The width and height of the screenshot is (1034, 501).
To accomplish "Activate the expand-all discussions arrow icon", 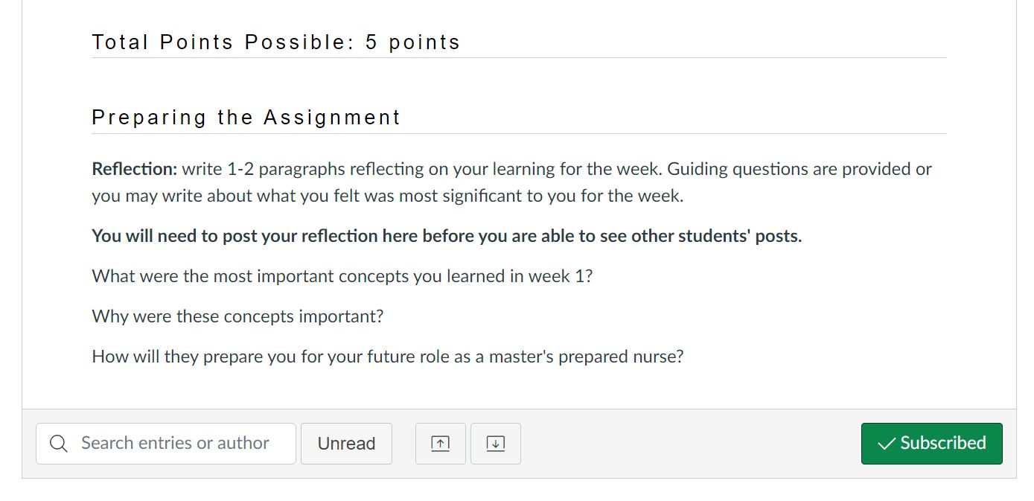I will (495, 443).
